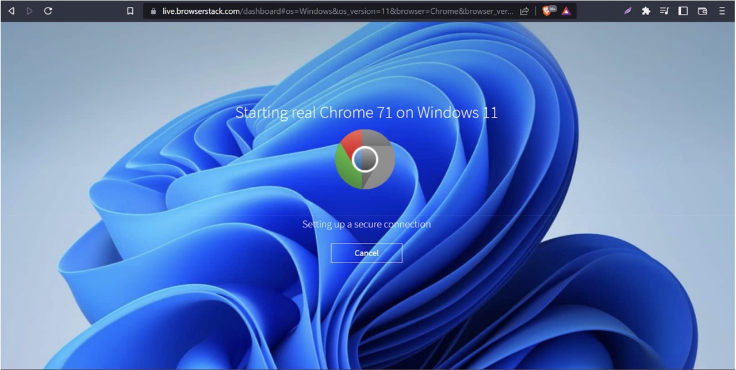736x370 pixels.
Task: Open the Brave Wallet icon
Action: tap(701, 10)
